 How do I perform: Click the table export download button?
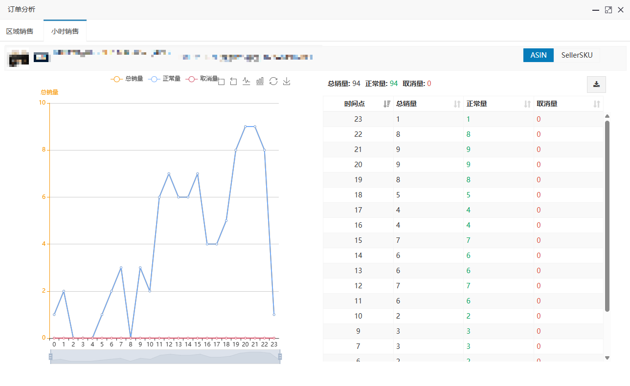point(596,84)
